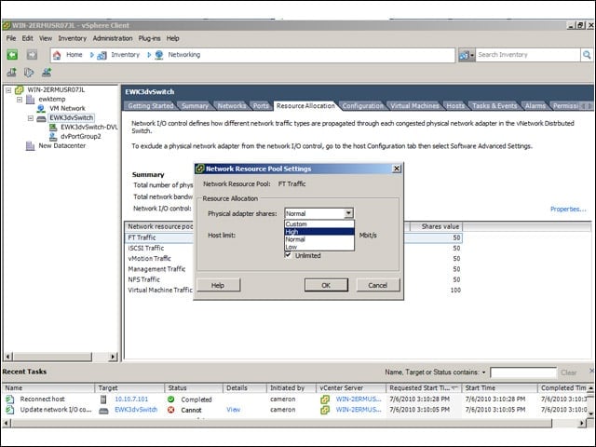Image resolution: width=596 pixels, height=447 pixels.
Task: Click the VM Network icon
Action: [41, 109]
